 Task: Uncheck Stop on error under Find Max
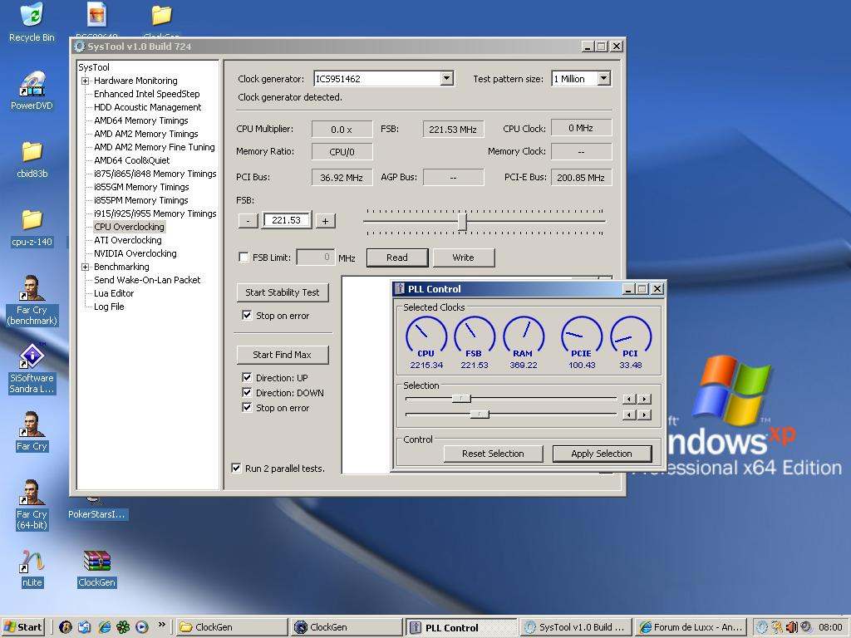click(247, 407)
